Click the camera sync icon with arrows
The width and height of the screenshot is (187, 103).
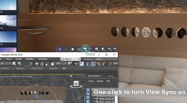point(97,49)
